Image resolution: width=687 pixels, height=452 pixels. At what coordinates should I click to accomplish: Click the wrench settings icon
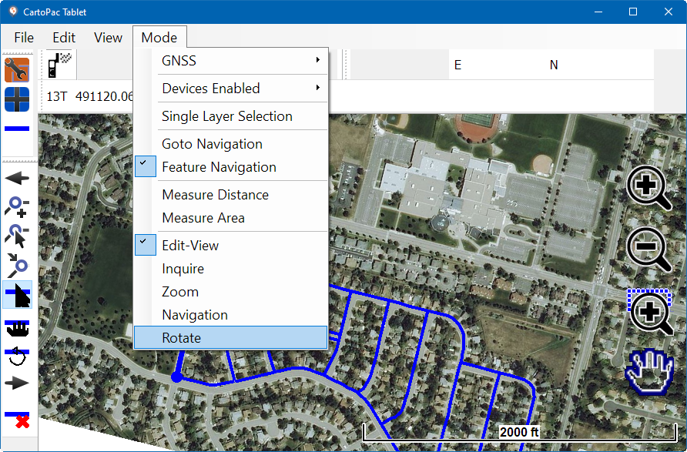pos(17,70)
